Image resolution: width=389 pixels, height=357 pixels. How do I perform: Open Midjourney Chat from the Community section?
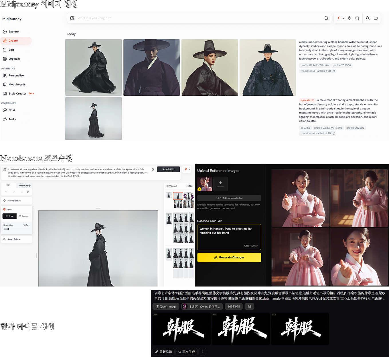12,110
